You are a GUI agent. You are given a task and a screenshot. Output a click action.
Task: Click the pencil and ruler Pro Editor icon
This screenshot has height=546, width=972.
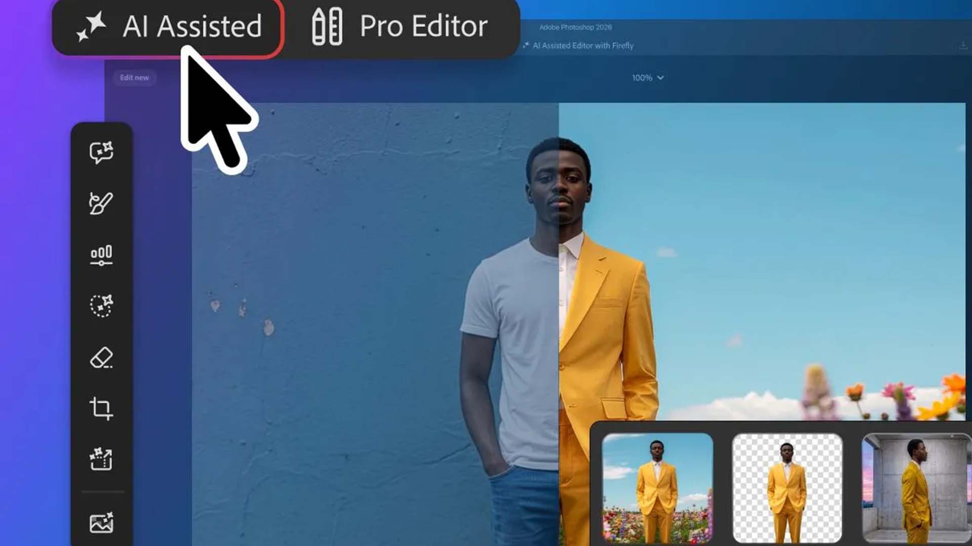tap(327, 27)
